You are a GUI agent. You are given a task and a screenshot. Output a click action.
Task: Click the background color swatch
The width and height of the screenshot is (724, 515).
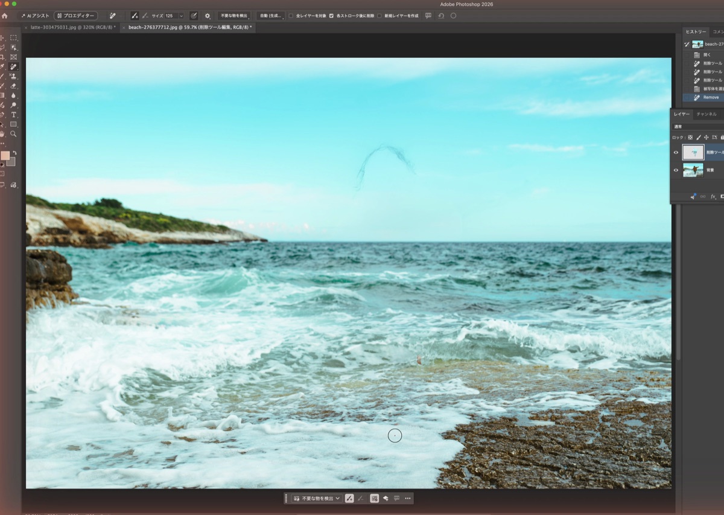pyautogui.click(x=11, y=162)
